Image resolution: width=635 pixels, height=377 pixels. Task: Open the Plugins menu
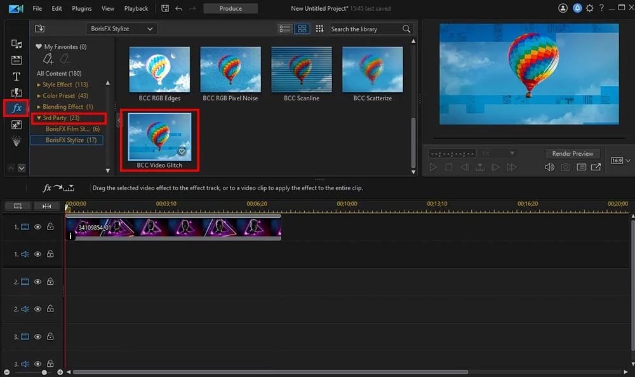82,8
